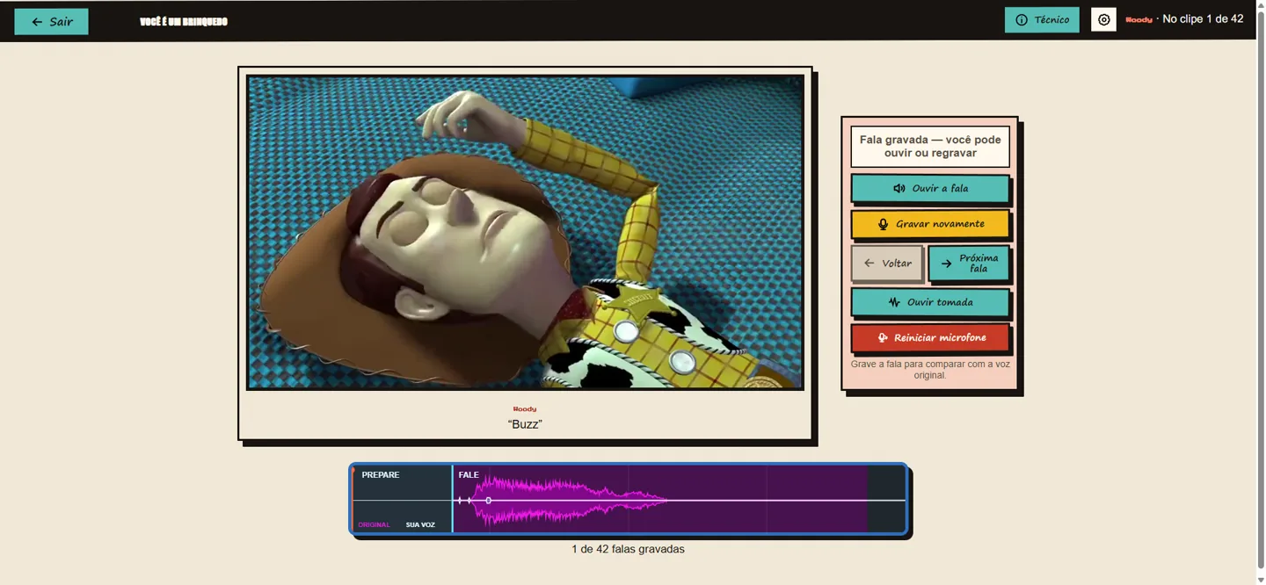Click the "Buzz" subtitle line

click(525, 424)
